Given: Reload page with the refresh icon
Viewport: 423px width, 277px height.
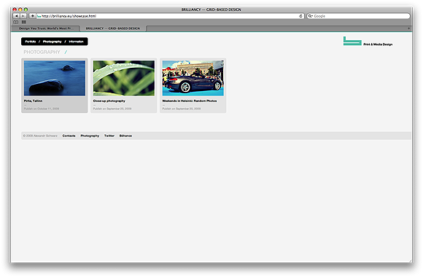Looking at the screenshot, I should [x=300, y=16].
